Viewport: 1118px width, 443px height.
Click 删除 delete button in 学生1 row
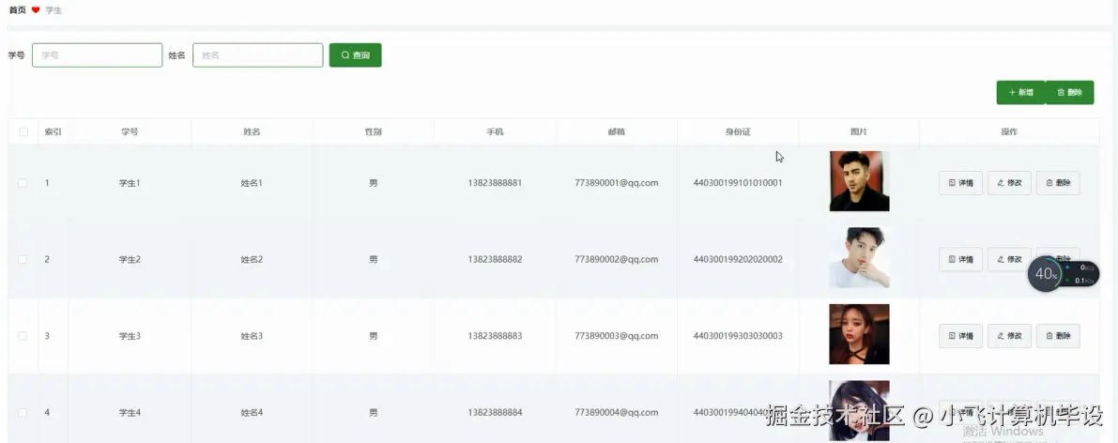click(1058, 183)
